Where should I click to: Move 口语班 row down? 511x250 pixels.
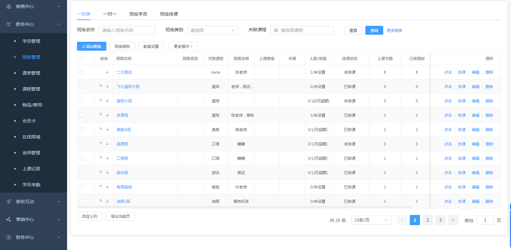pos(107,158)
